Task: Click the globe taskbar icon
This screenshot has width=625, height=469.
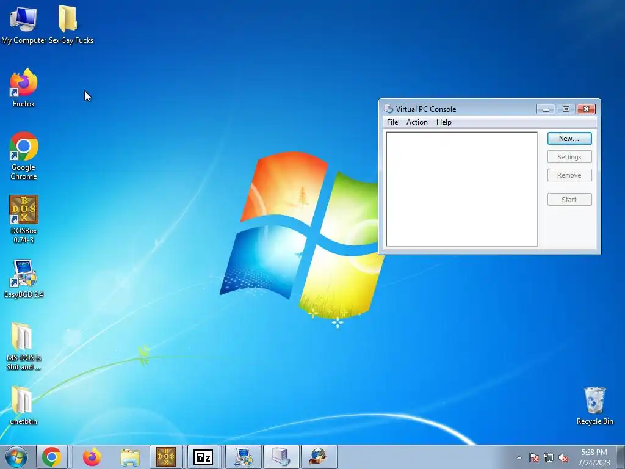Action: click(319, 457)
